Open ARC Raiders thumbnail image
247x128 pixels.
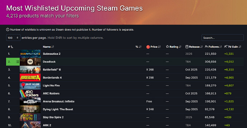coord(30,94)
